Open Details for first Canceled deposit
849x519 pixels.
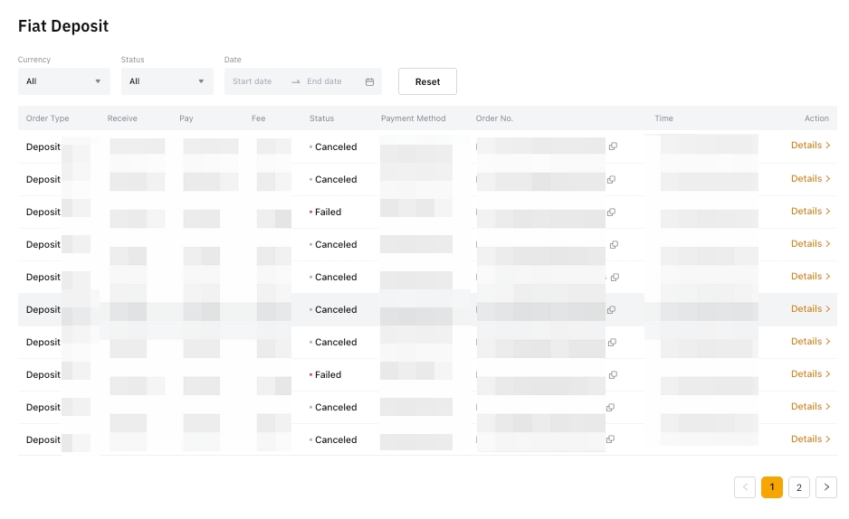pos(810,146)
